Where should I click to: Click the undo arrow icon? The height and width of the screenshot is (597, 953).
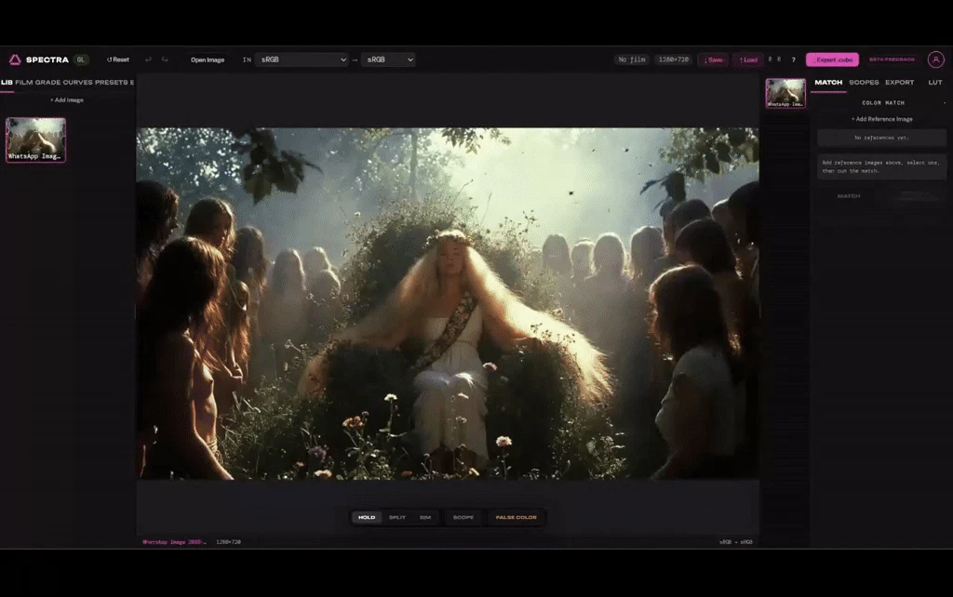148,60
